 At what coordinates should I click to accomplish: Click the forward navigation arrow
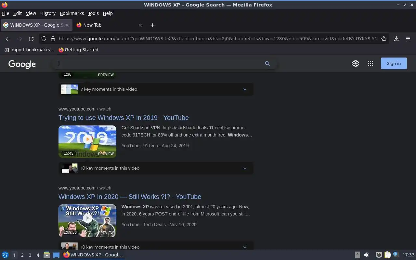[x=19, y=39]
